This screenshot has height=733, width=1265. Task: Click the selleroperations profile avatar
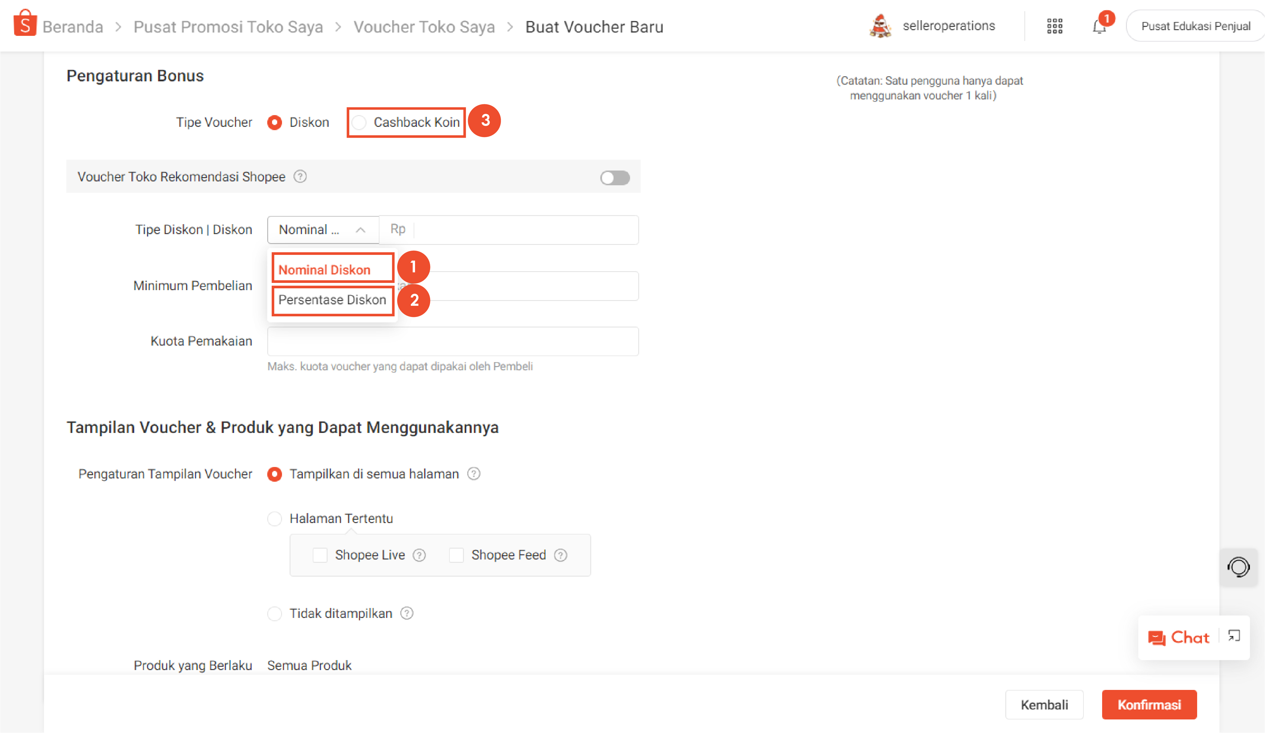tap(880, 26)
